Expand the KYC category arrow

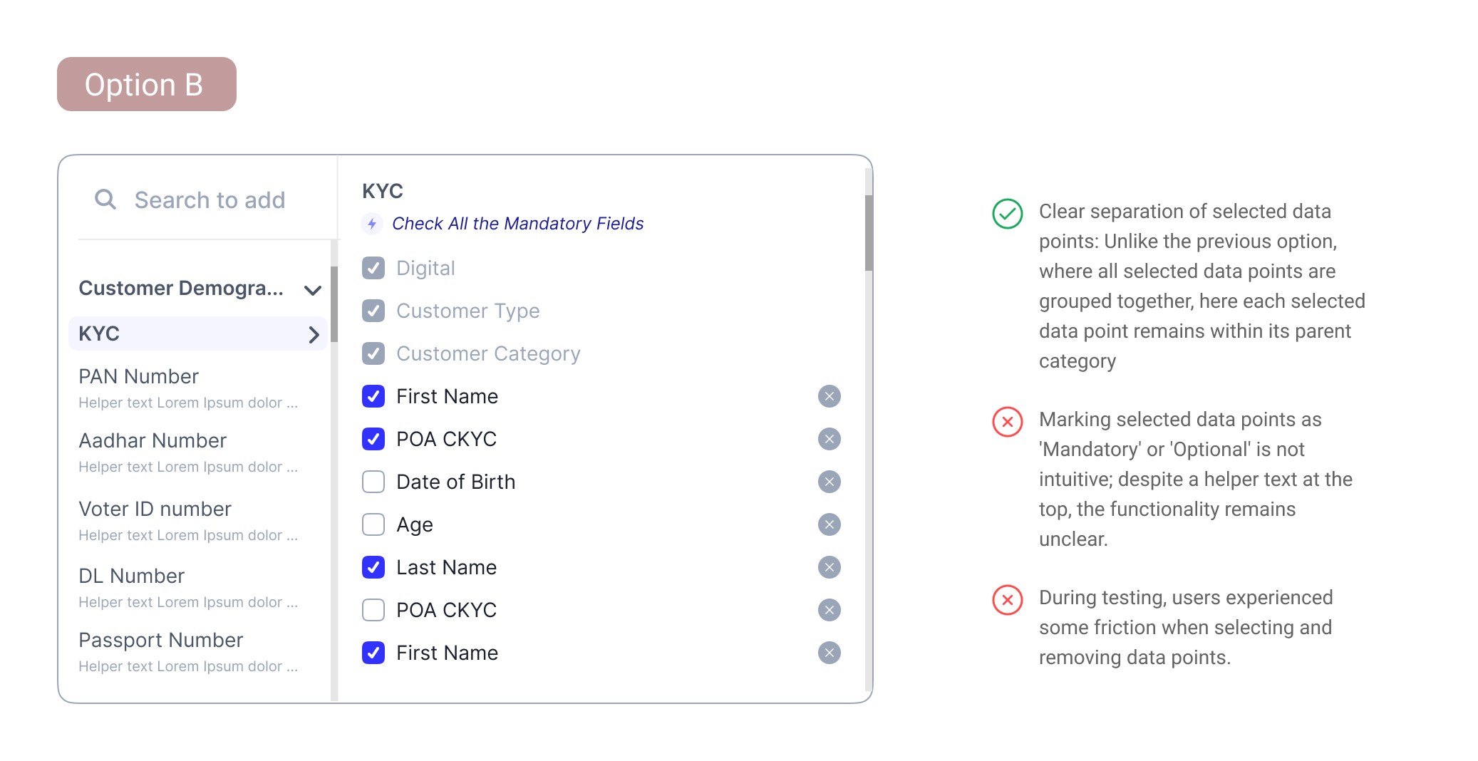314,334
